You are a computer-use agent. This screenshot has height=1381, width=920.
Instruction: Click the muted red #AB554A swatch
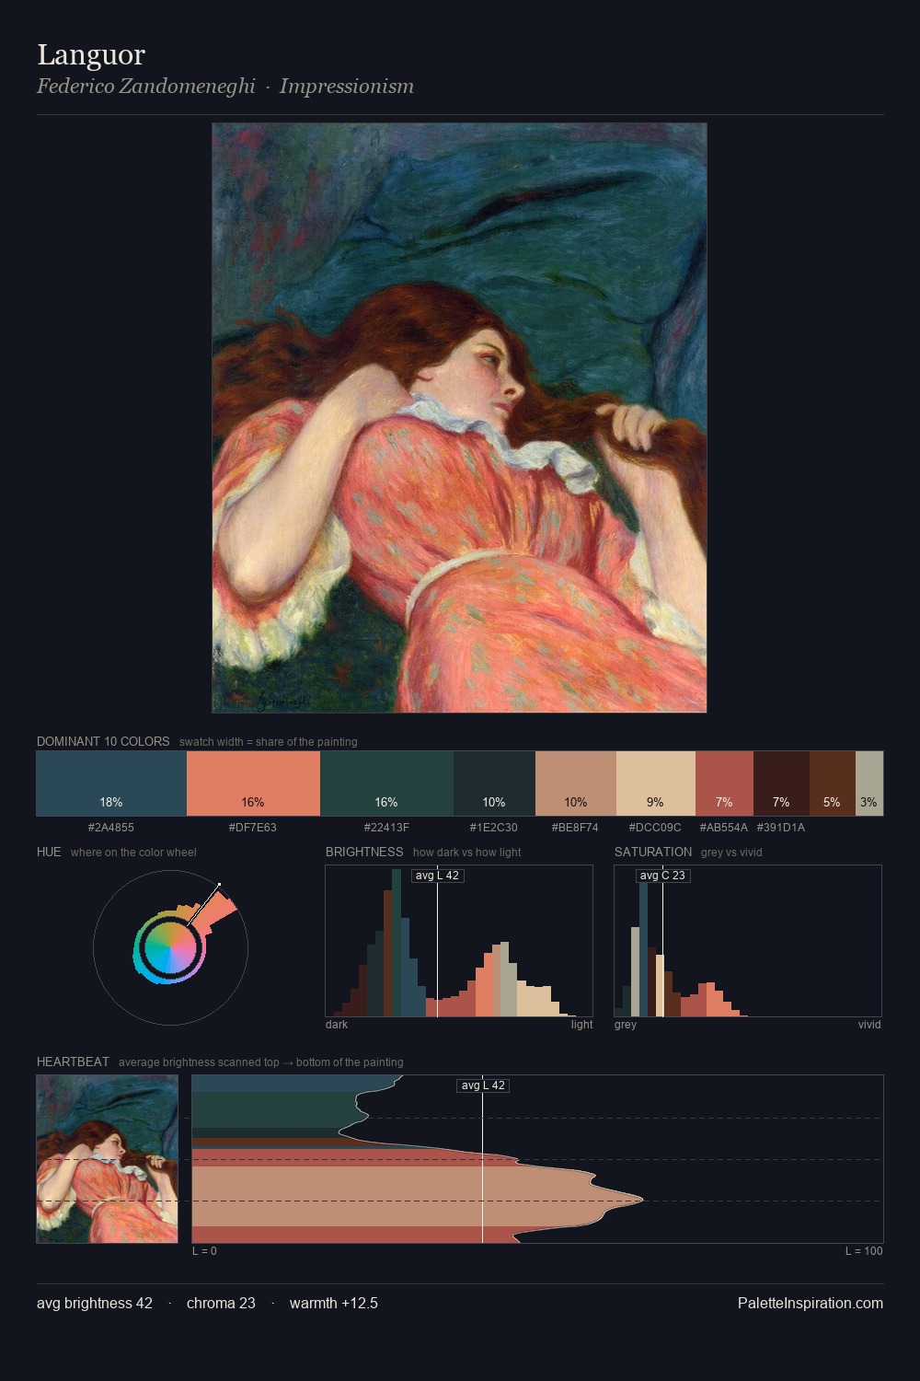[724, 783]
